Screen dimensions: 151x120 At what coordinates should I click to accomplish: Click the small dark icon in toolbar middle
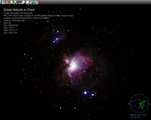19,2
